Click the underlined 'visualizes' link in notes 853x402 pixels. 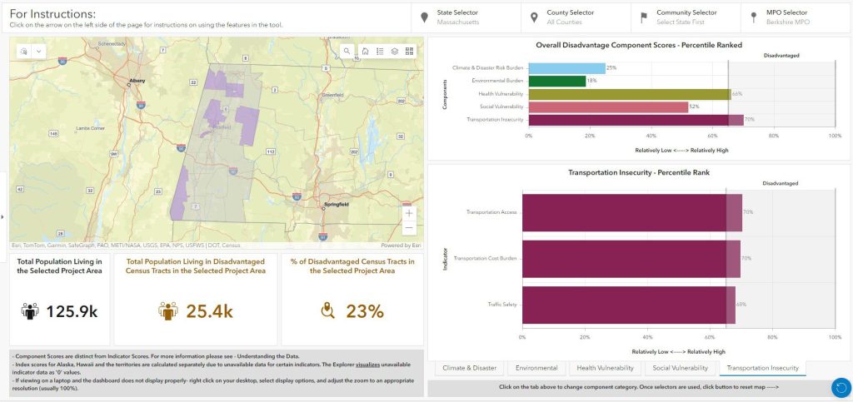368,365
